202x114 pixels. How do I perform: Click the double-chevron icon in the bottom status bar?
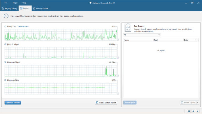click(198, 111)
